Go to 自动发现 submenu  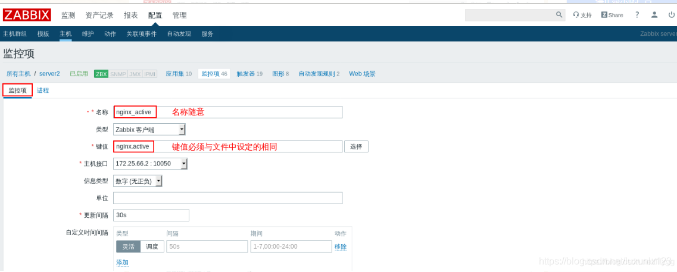tap(179, 34)
